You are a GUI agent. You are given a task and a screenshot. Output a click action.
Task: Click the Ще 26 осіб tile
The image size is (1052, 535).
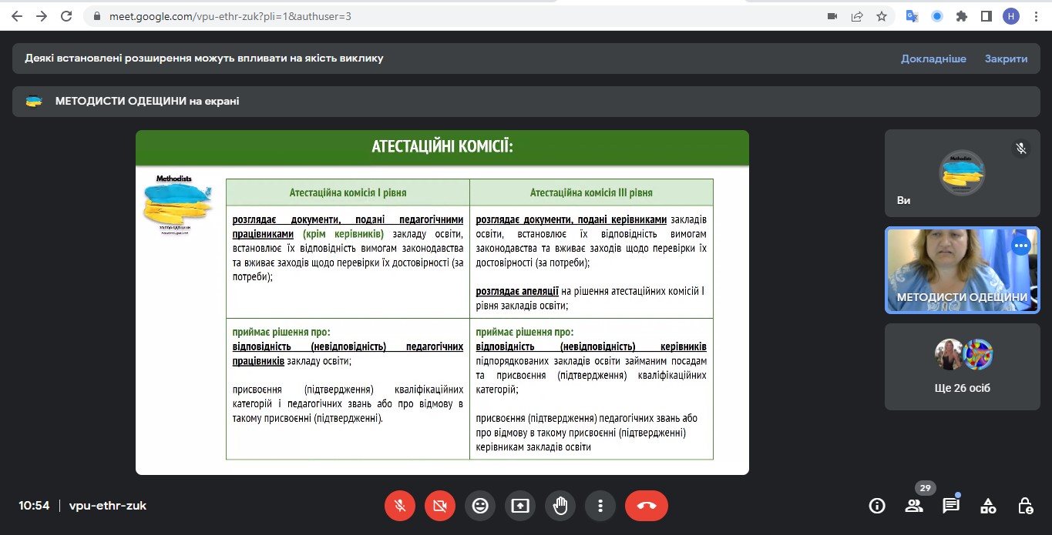pos(962,366)
